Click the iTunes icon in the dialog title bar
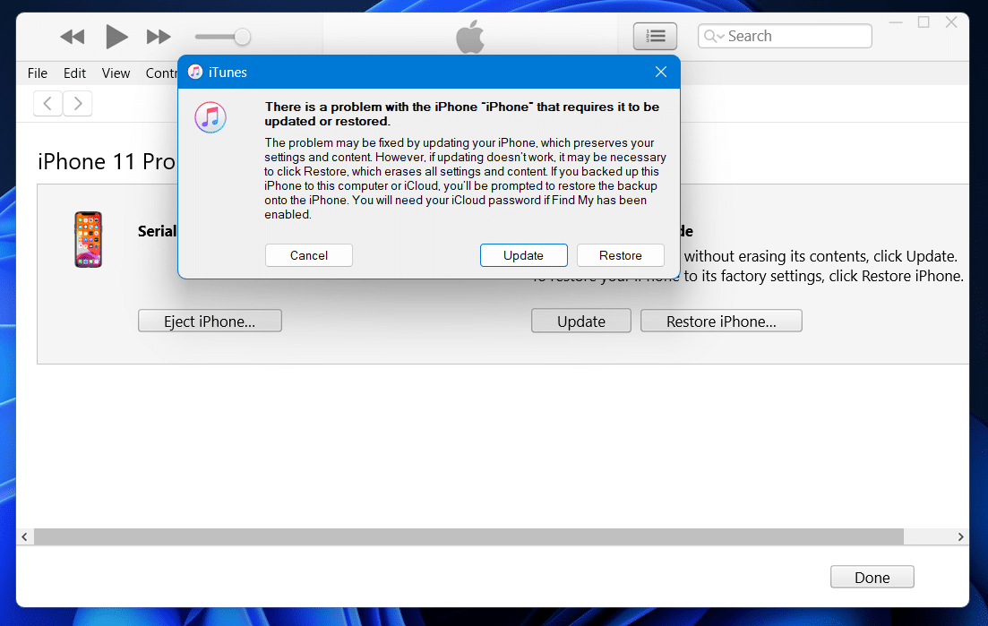The height and width of the screenshot is (626, 988). click(x=195, y=72)
